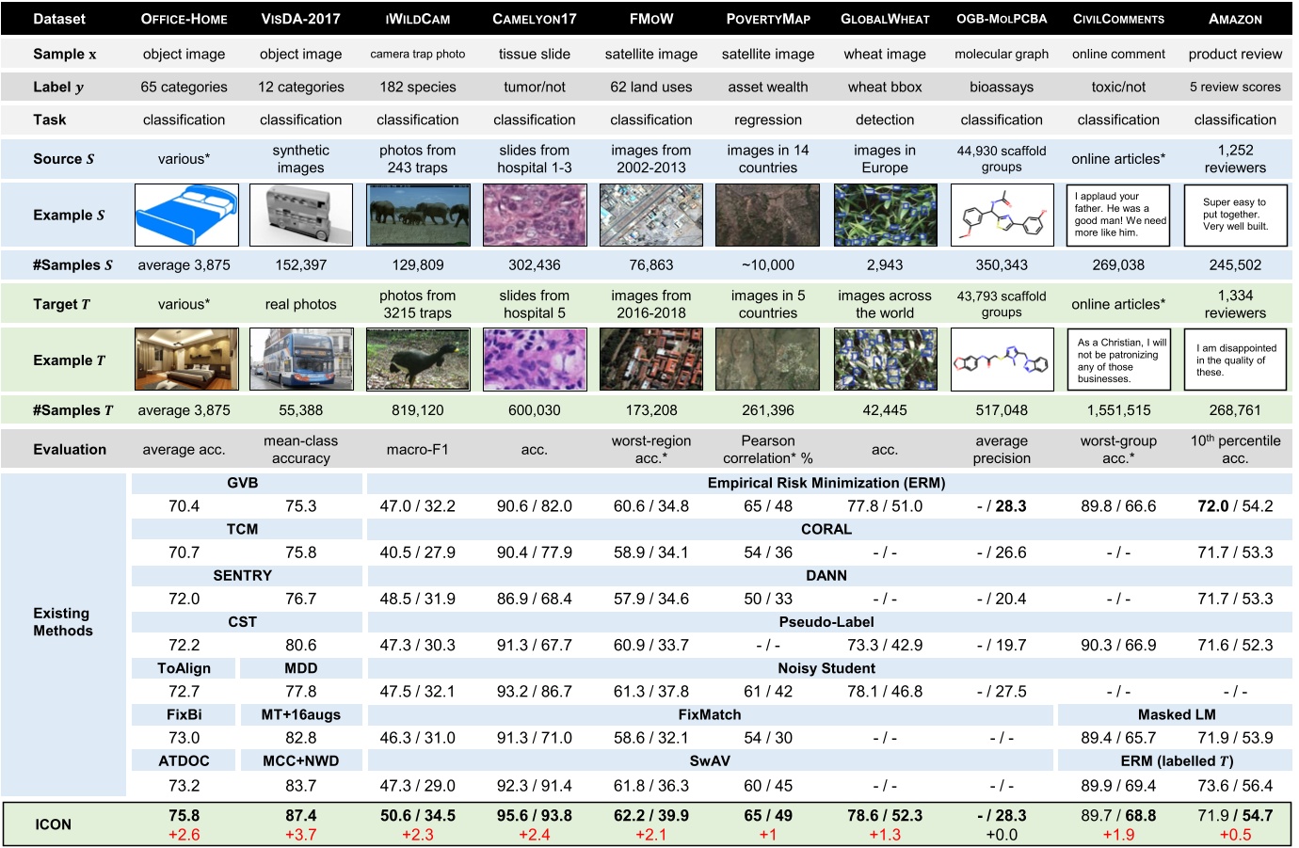Select the bird camera trap target photo

click(417, 360)
